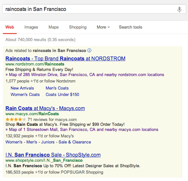Open Coats Under $150 sitelink
Screen dimensions: 188x181
pyautogui.click(x=62, y=95)
